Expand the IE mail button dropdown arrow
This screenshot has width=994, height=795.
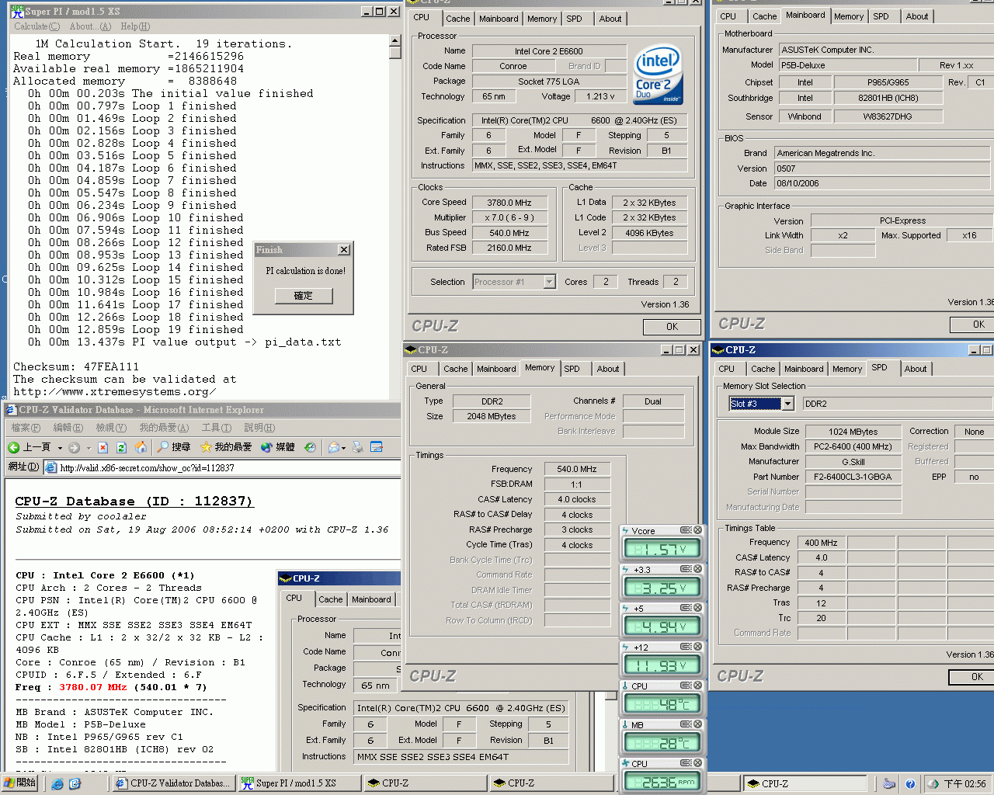(344, 448)
